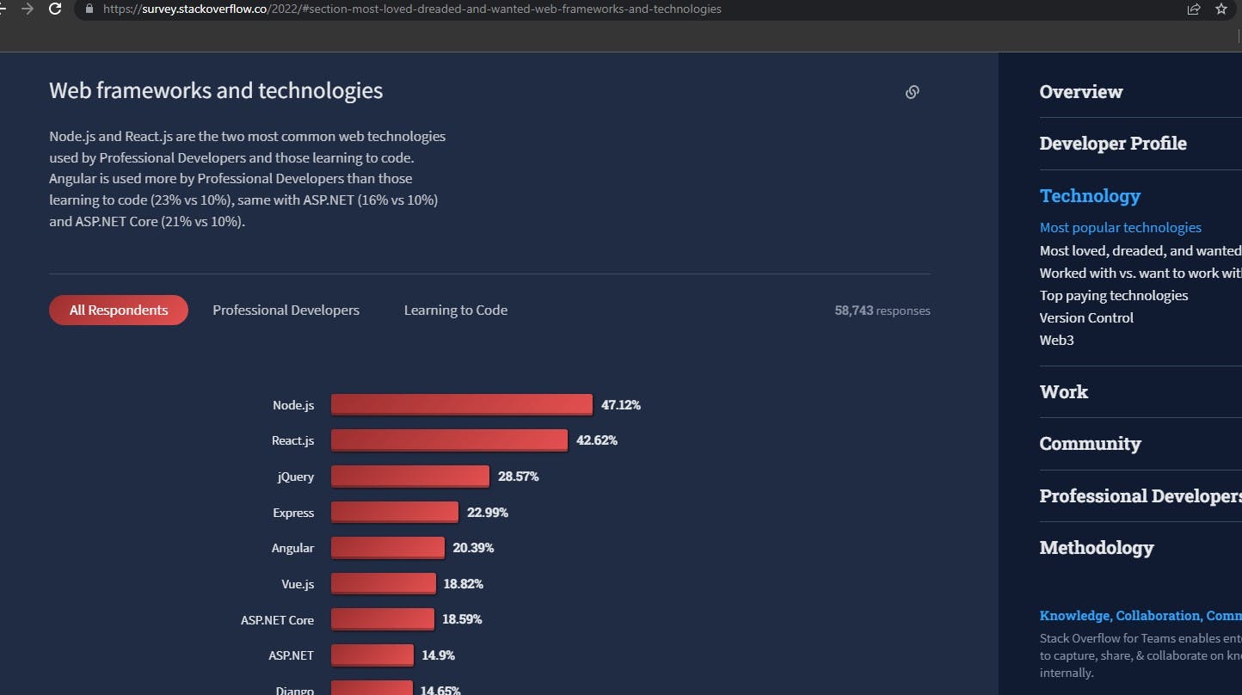Image resolution: width=1242 pixels, height=695 pixels.
Task: Bookmark this page with the star icon
Action: pyautogui.click(x=1221, y=9)
